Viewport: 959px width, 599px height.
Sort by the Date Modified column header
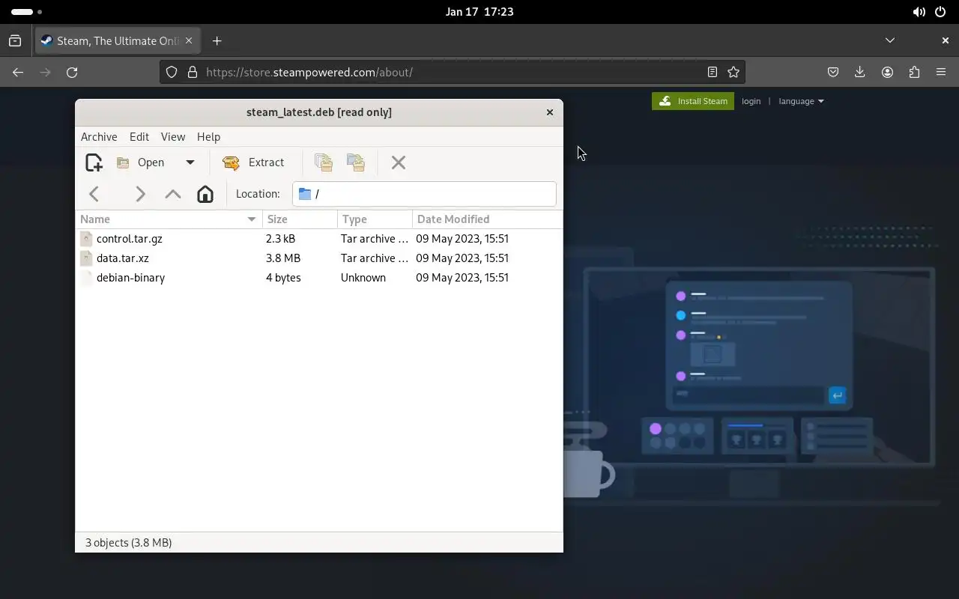[x=487, y=219]
